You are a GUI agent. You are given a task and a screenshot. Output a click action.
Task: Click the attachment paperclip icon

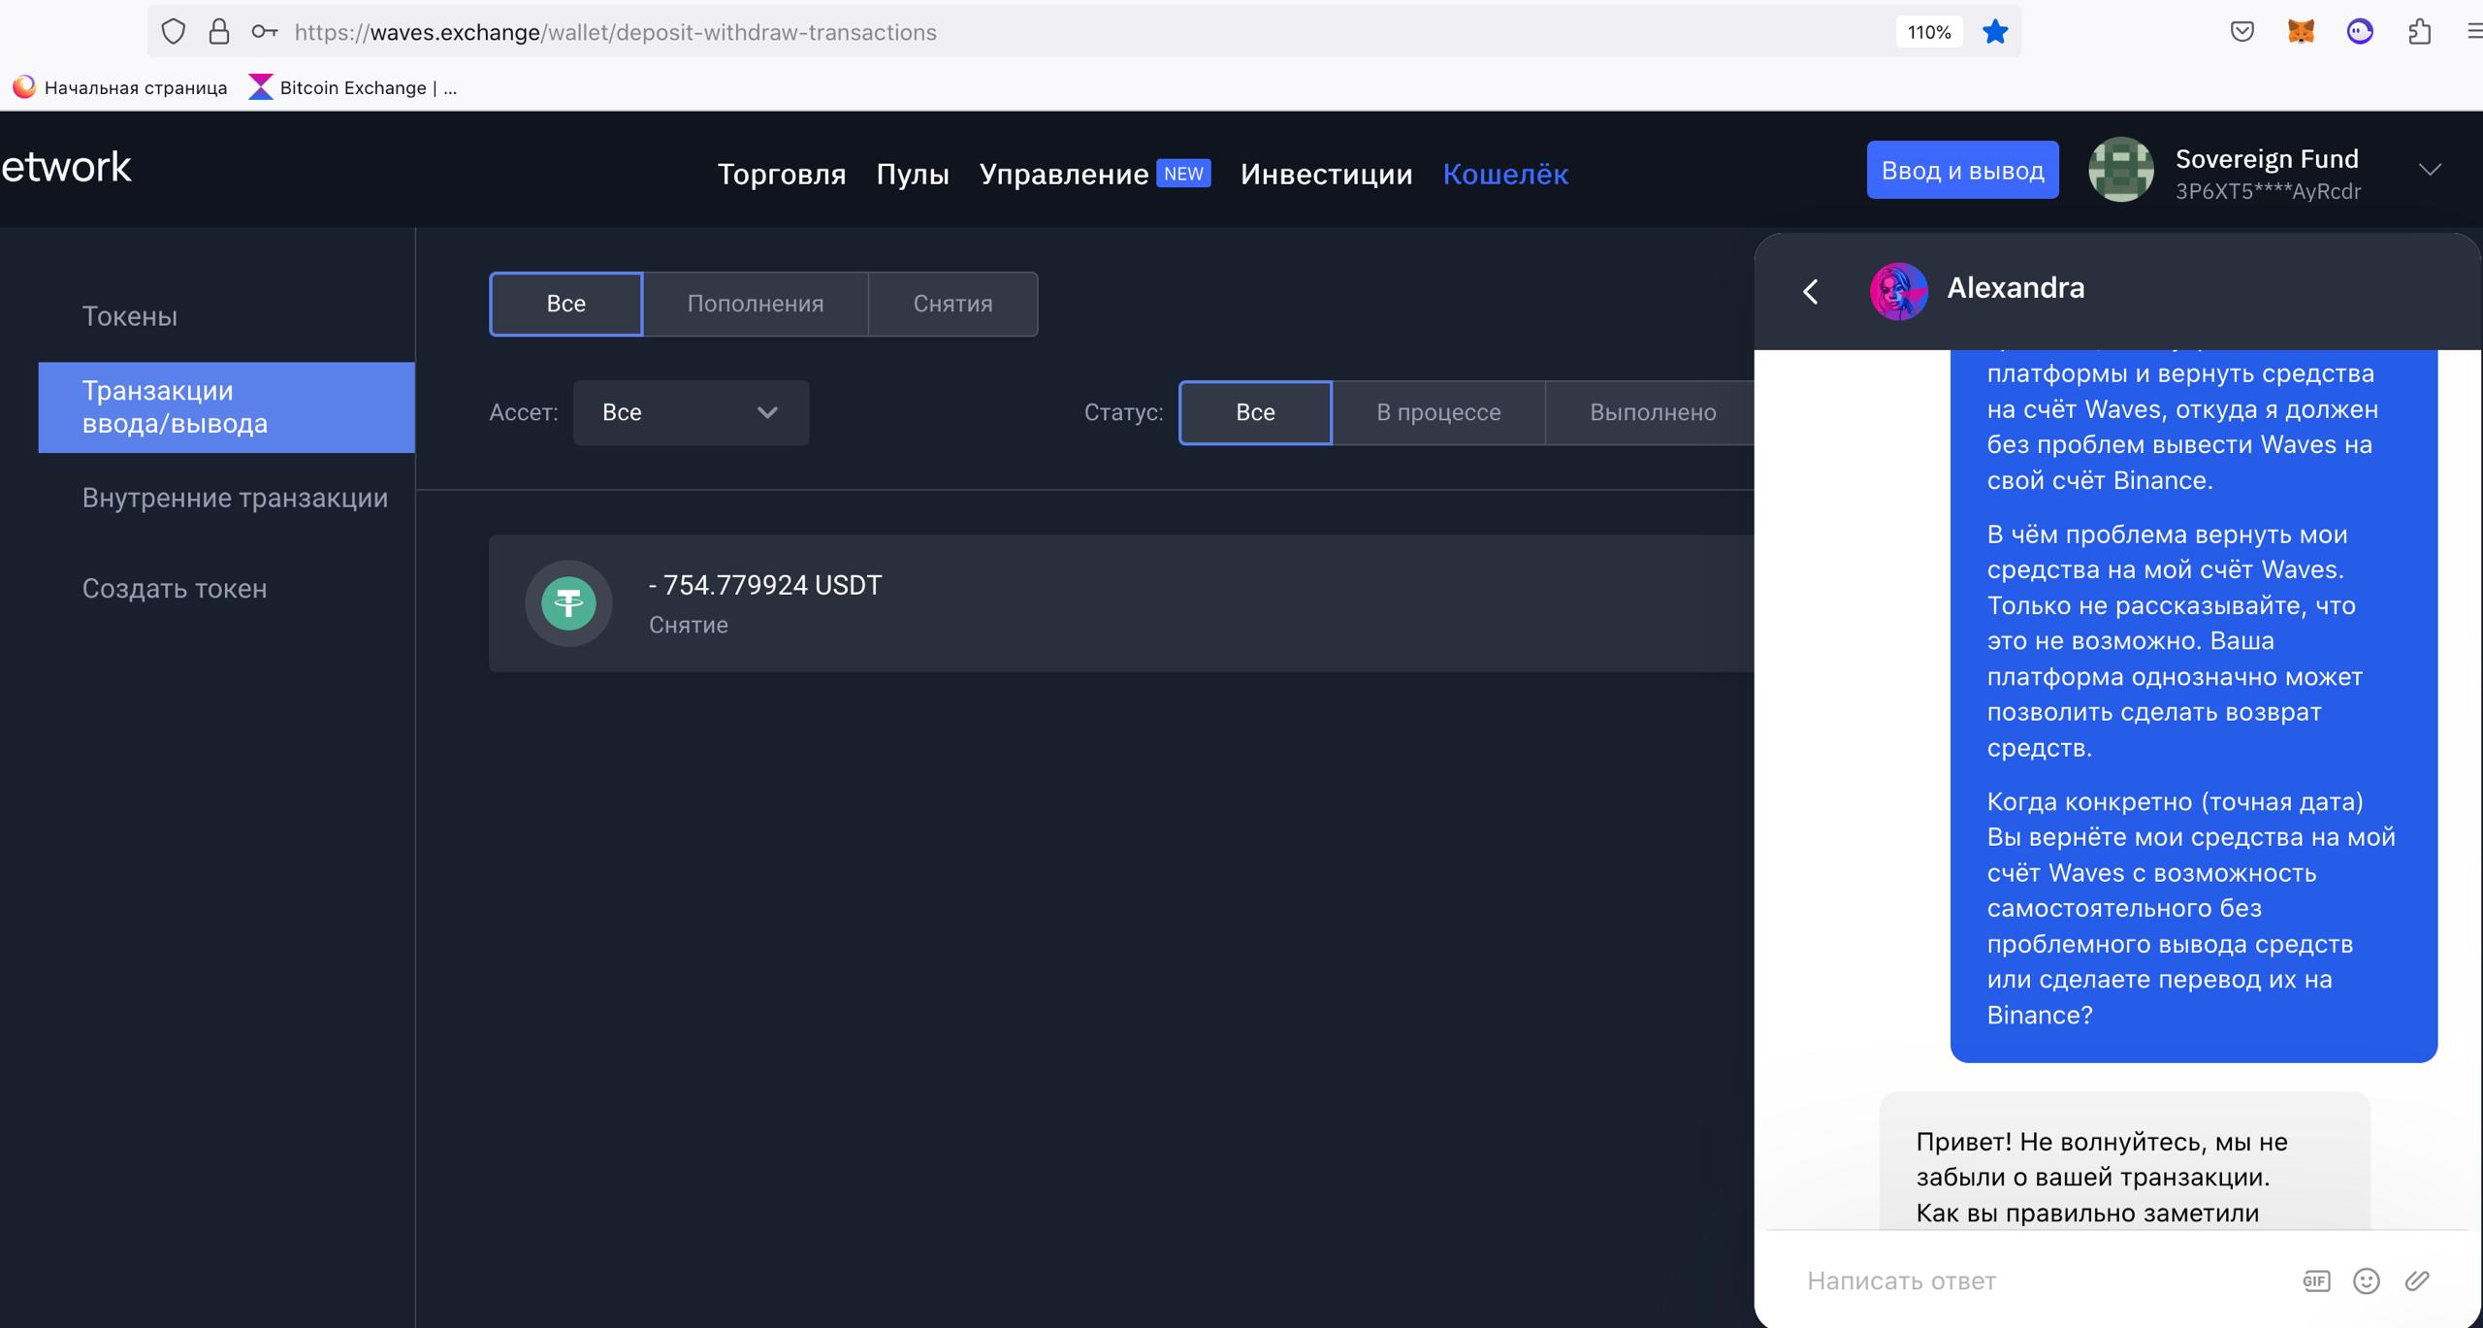(x=2417, y=1281)
